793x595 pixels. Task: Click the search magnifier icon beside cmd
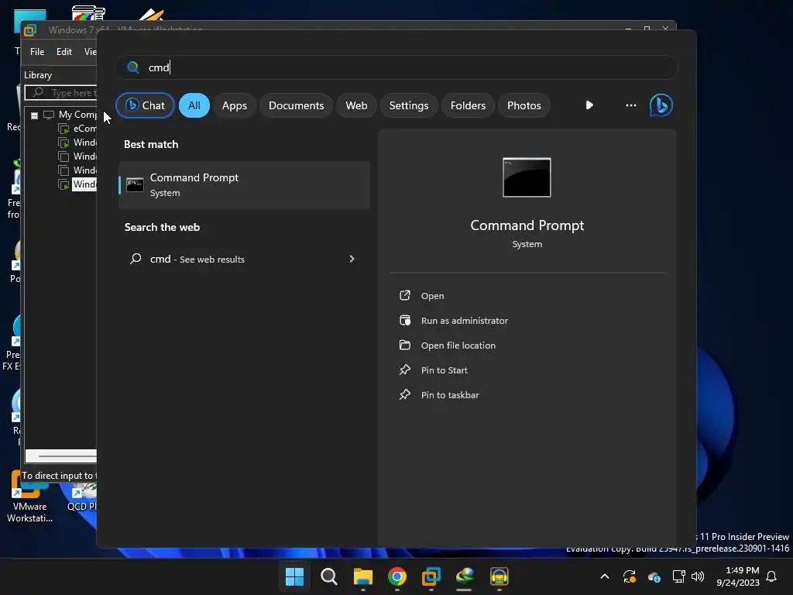(x=133, y=67)
